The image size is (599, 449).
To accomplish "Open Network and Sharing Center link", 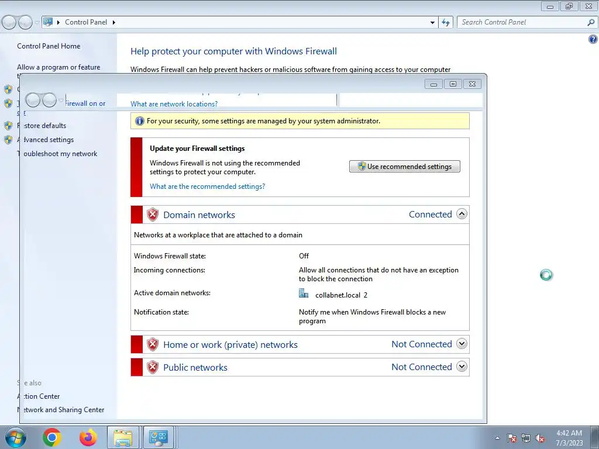I will (x=60, y=410).
